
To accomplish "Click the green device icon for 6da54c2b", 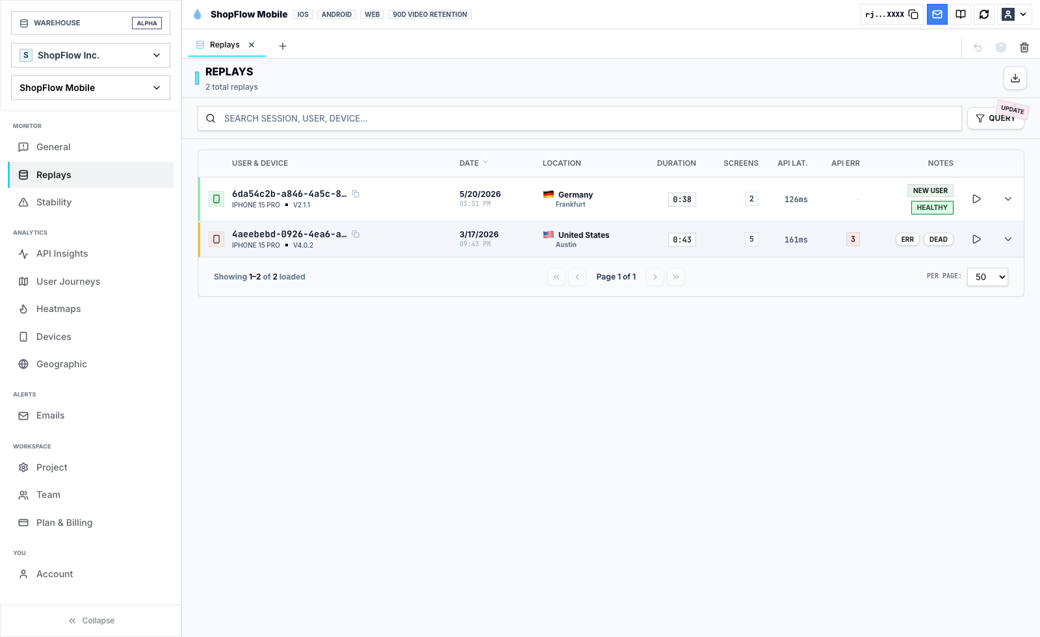I will point(216,199).
